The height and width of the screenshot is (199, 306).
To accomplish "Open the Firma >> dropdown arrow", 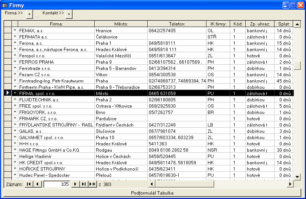I will [x=30, y=14].
